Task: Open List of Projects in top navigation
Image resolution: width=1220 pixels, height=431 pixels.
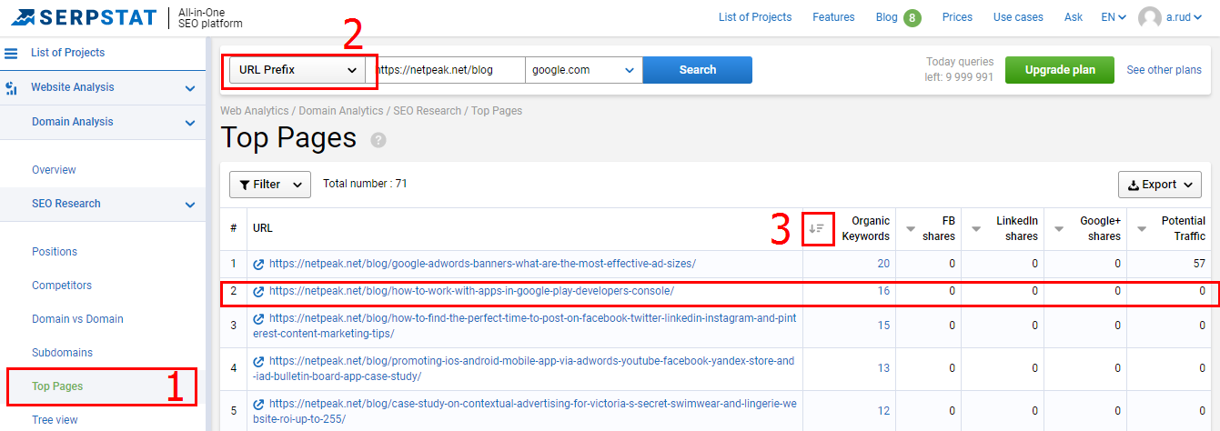Action: pos(755,17)
